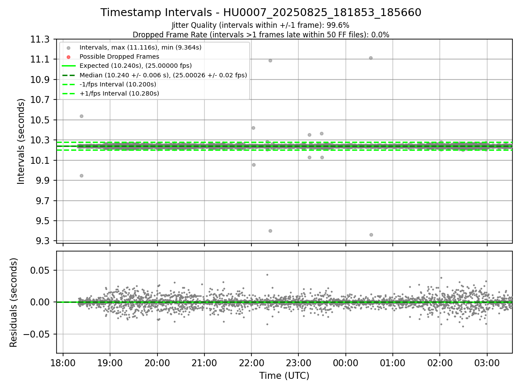522x391 pixels.
Task: Click the '18:00' x-axis tick label
Action: point(63,363)
